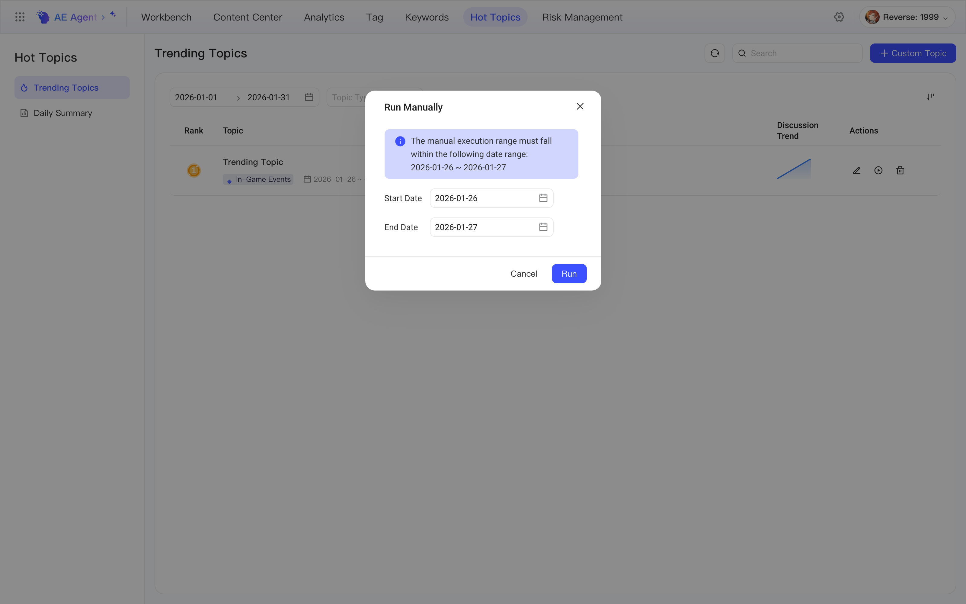Click the sort order icon above Actions

coord(930,97)
